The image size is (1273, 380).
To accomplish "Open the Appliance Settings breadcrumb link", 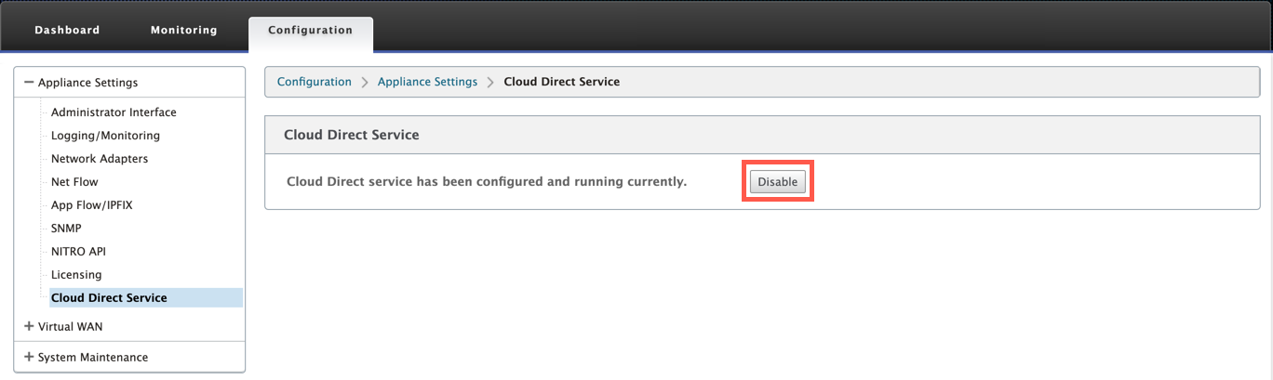I will [427, 82].
